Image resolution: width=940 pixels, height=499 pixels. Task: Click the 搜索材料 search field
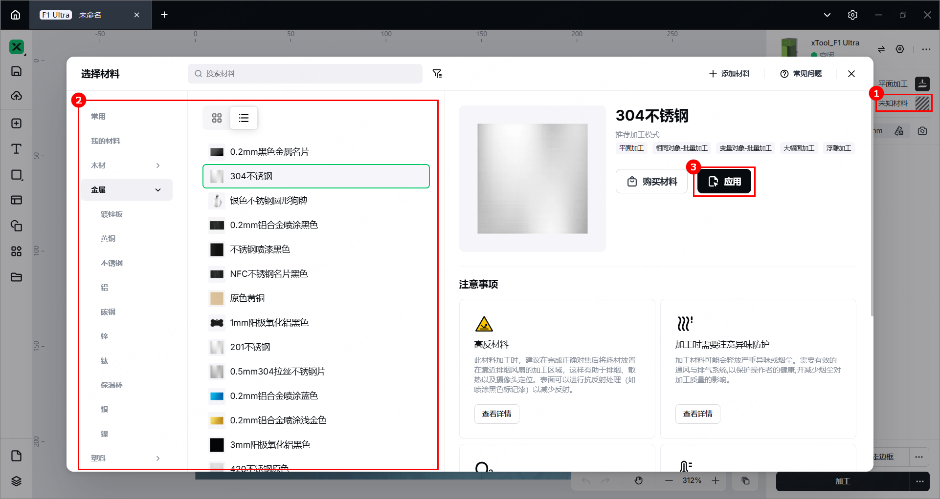tap(305, 74)
